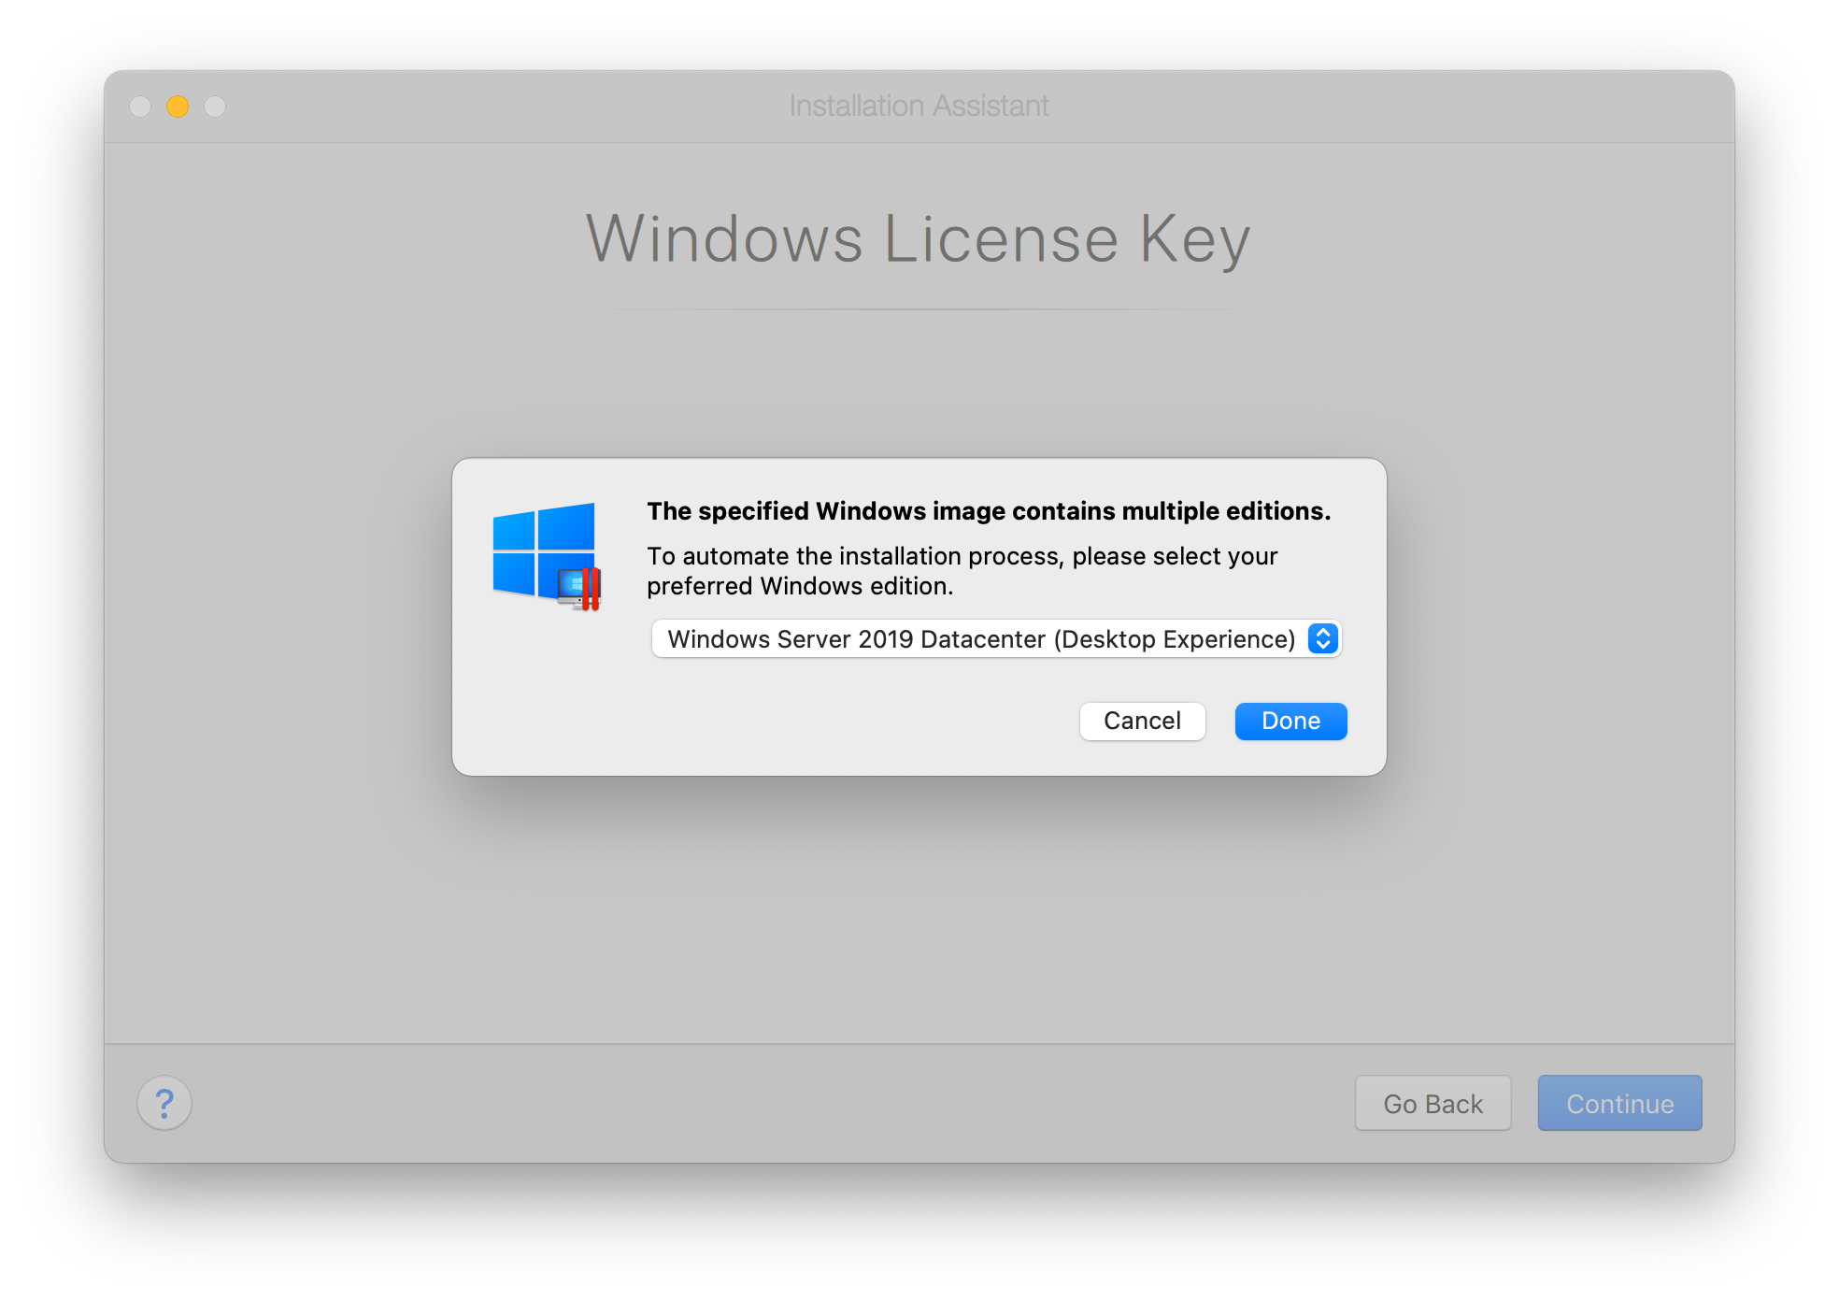Image resolution: width=1839 pixels, height=1301 pixels.
Task: Select the Windows Server 2019 Datacenter edition field
Action: [x=980, y=639]
